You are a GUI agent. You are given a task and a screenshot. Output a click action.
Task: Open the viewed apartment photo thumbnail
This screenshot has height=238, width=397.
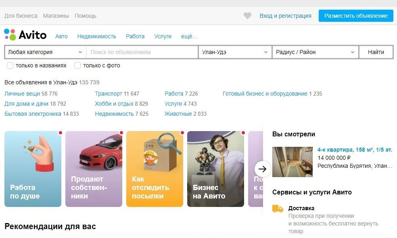tap(292, 162)
